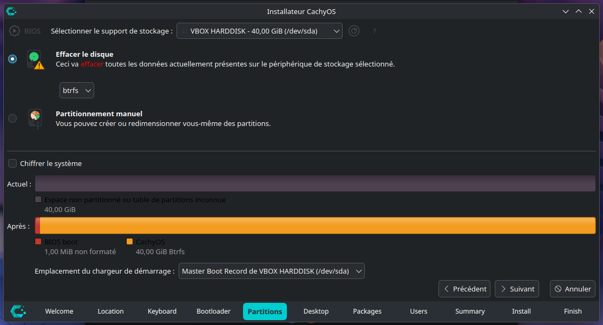Enable the 'Chiffrer le système' checkbox

click(12, 163)
